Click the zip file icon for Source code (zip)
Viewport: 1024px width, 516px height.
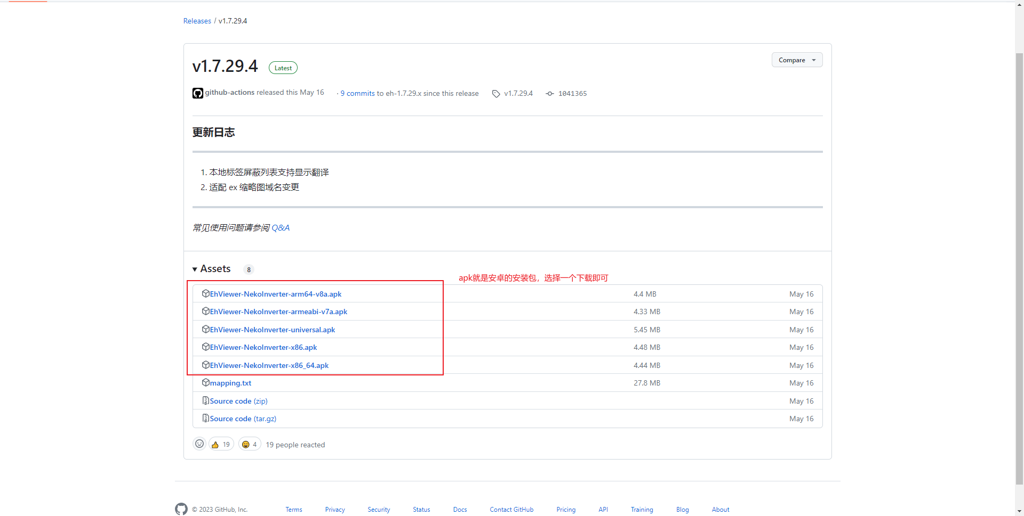(x=205, y=400)
